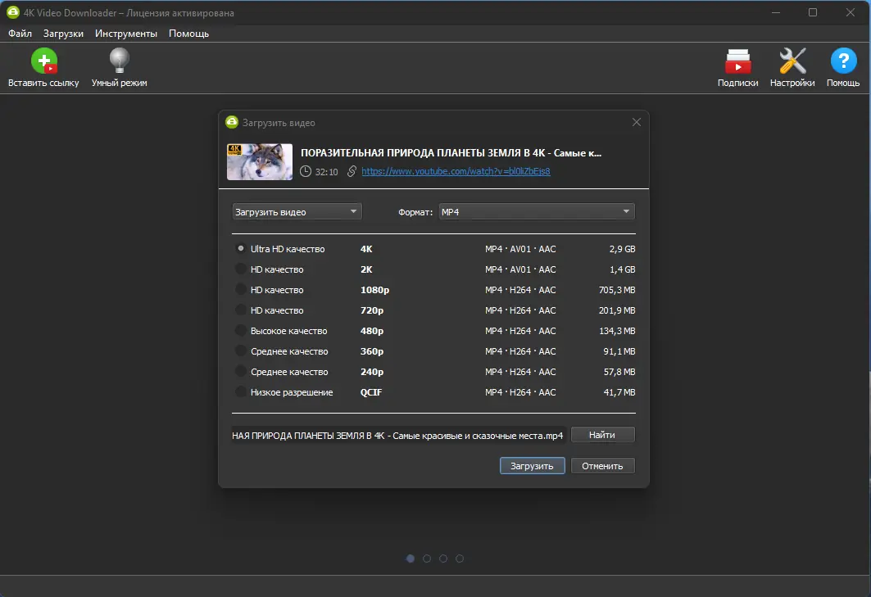Click the Загрузить button

[x=532, y=466]
